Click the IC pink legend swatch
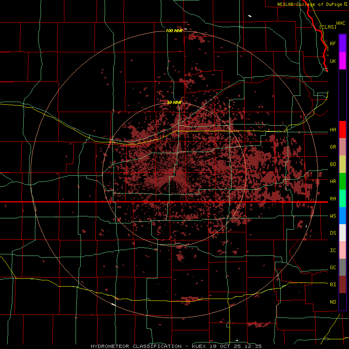 [x=342, y=250]
